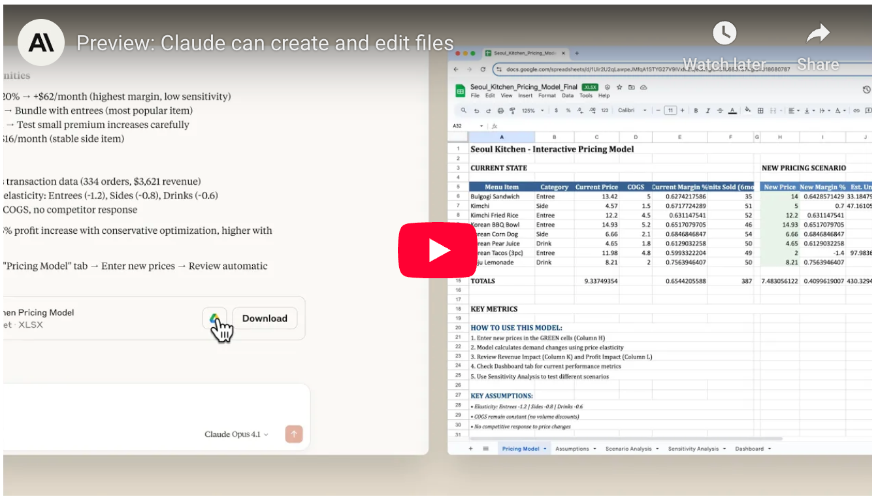Open the Tools menu
This screenshot has height=499, width=878.
pos(586,95)
